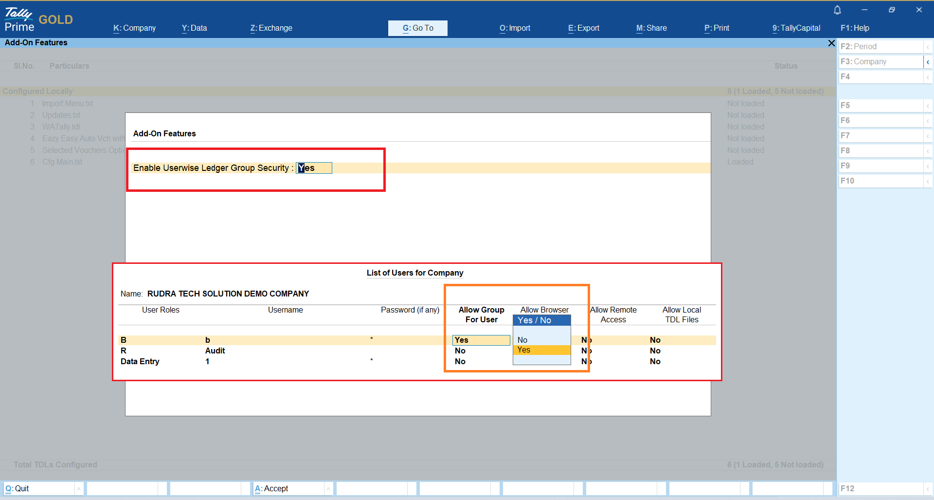Click the Tally Prime Gold logo
The height and width of the screenshot is (500, 934).
point(38,20)
